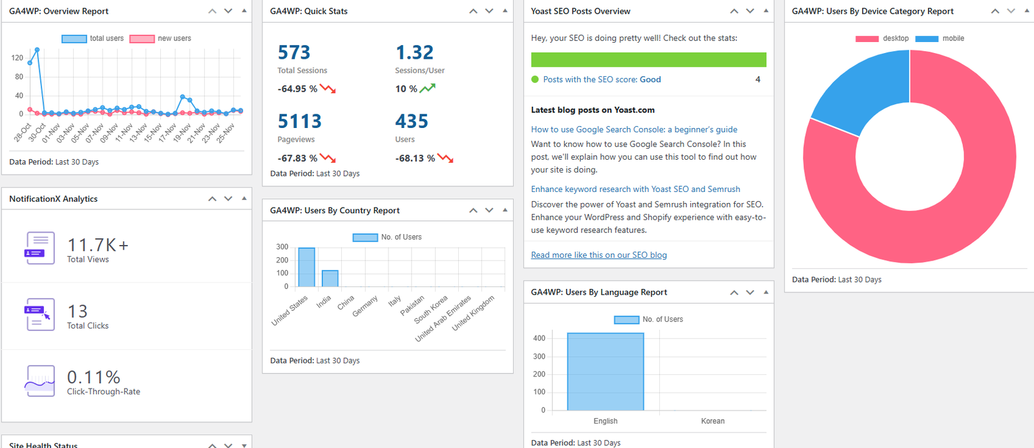This screenshot has width=1034, height=448.
Task: Move Users By Device Category widget up
Action: pos(995,11)
